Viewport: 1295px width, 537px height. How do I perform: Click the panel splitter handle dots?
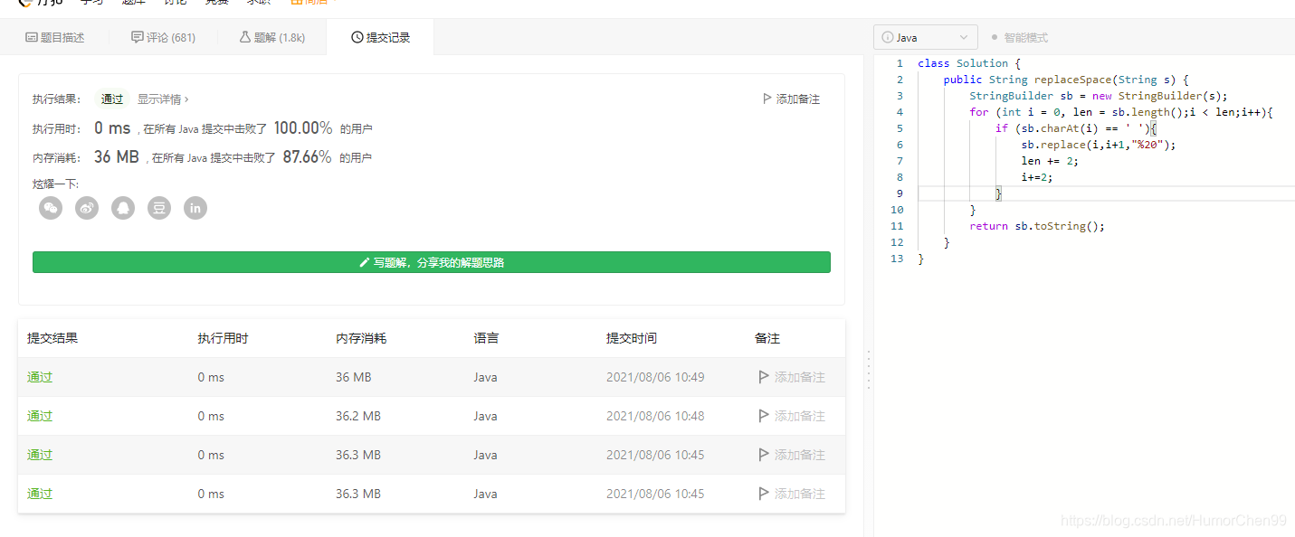click(869, 369)
